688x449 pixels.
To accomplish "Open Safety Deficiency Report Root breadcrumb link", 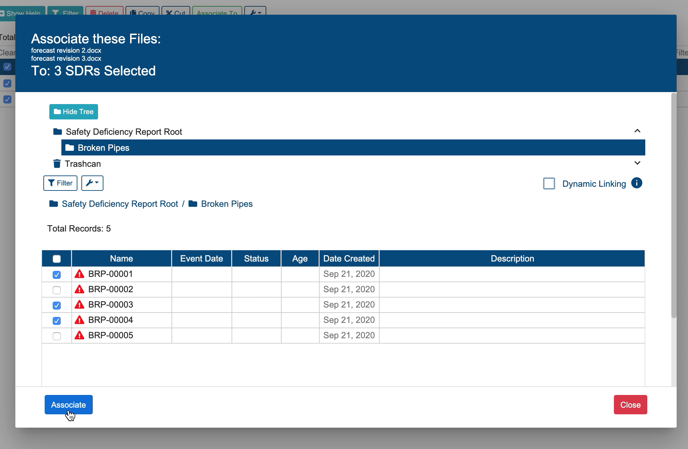I will coord(120,204).
